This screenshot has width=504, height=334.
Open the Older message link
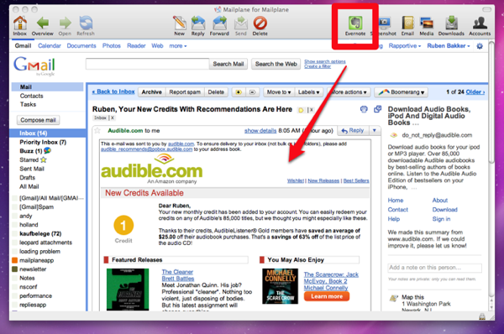pyautogui.click(x=475, y=91)
